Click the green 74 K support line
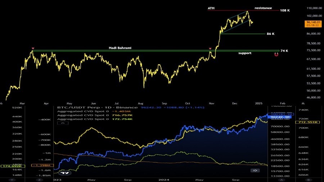 (156, 51)
